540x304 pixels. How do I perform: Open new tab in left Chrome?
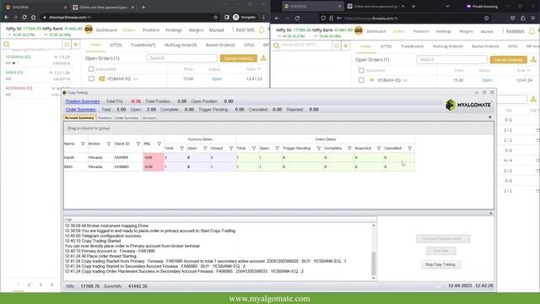pos(143,8)
